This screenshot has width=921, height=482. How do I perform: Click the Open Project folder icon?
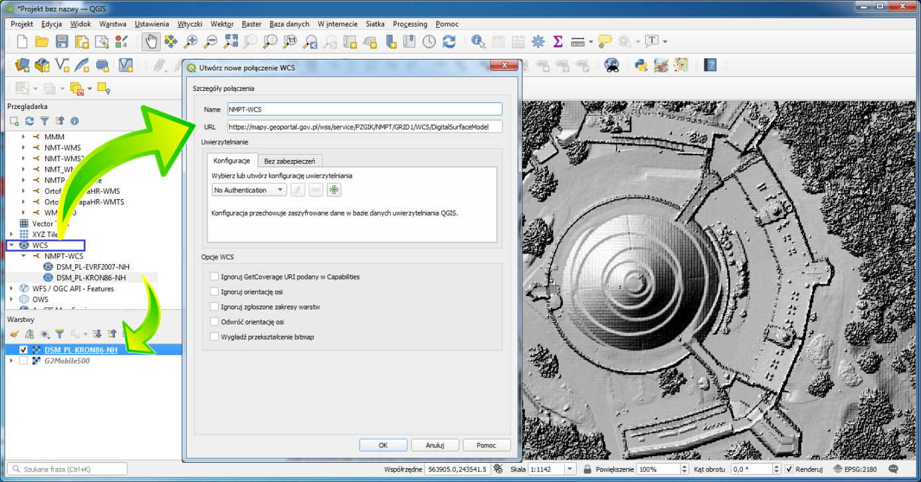(x=42, y=41)
